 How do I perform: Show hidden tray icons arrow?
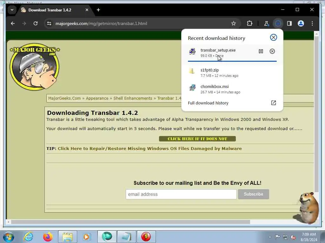coord(270,237)
